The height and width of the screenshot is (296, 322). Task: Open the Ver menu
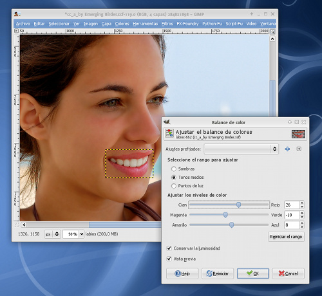pyautogui.click(x=77, y=24)
